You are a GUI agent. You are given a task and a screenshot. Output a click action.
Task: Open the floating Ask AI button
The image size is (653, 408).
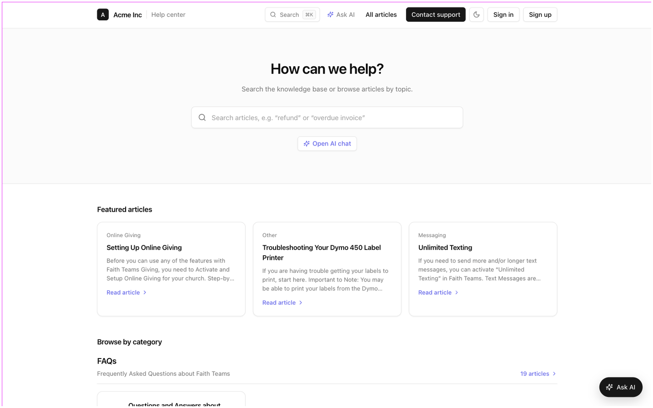click(x=621, y=387)
